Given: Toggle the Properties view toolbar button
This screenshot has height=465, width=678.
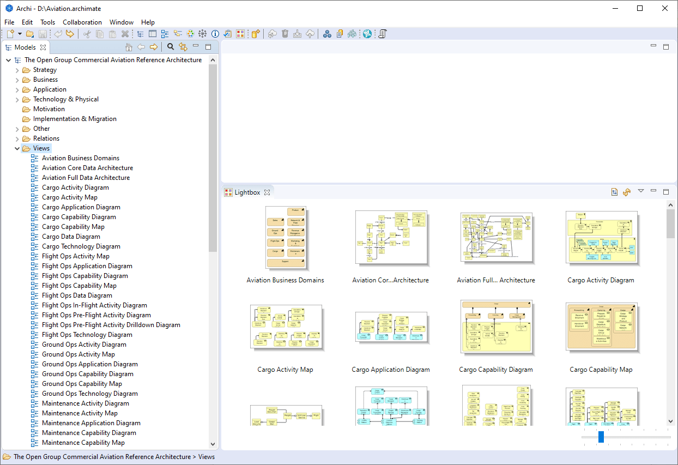Looking at the screenshot, I should click(153, 34).
